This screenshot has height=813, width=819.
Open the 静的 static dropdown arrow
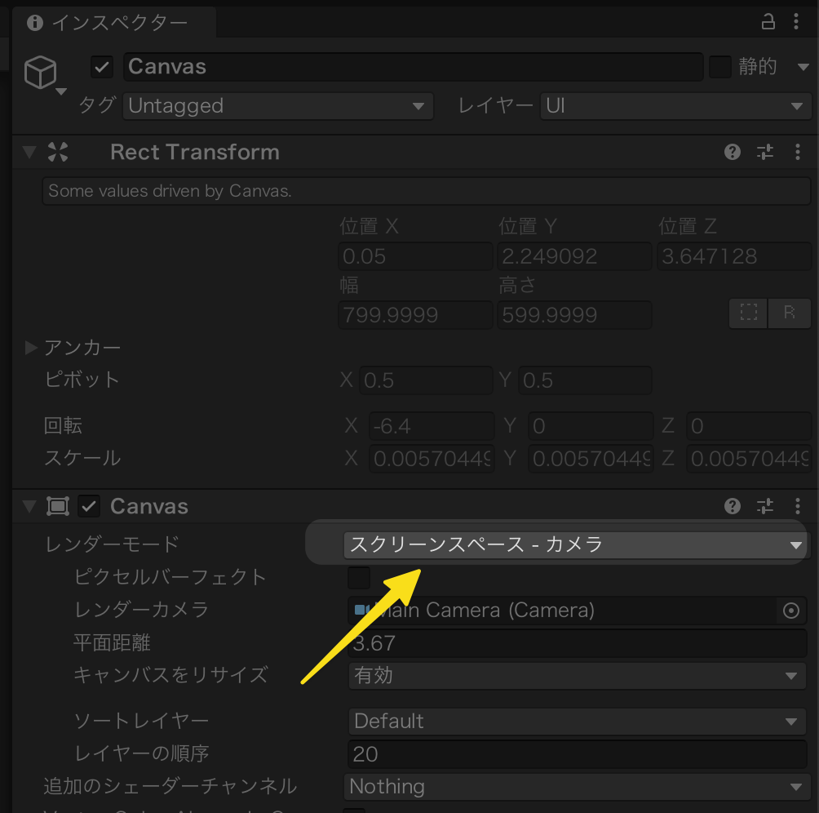pyautogui.click(x=803, y=67)
